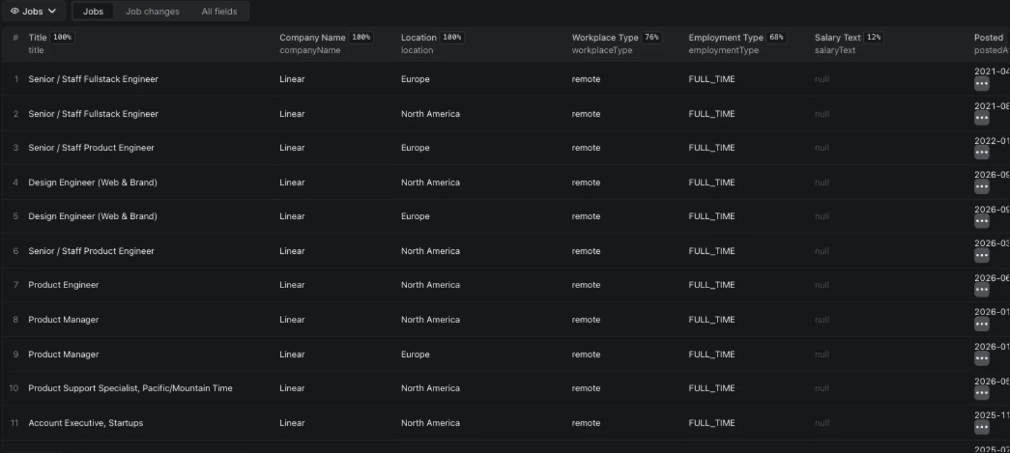Open the ellipsis button in row 3
The width and height of the screenshot is (1010, 453).
[x=981, y=153]
